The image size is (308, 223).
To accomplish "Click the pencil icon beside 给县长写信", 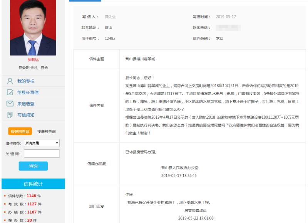I will point(10,93).
